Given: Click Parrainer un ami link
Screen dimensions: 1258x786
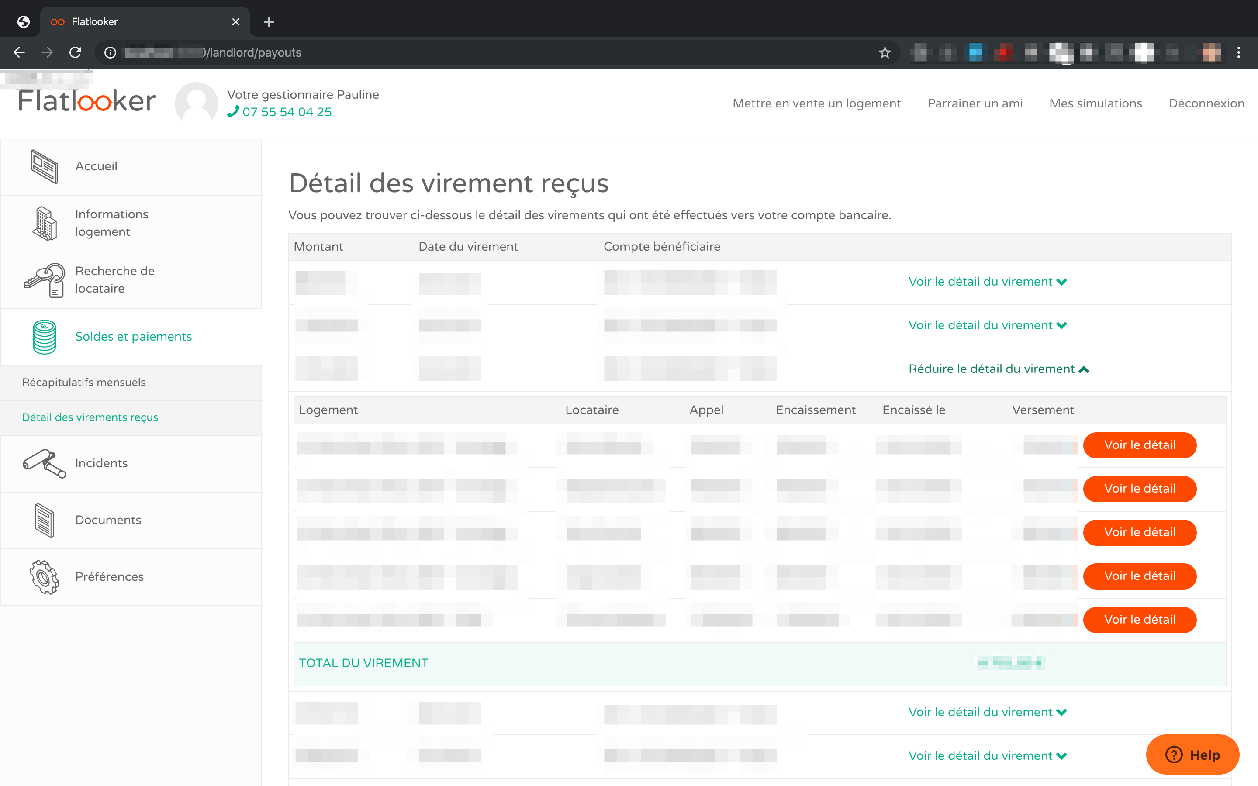Looking at the screenshot, I should [x=975, y=103].
